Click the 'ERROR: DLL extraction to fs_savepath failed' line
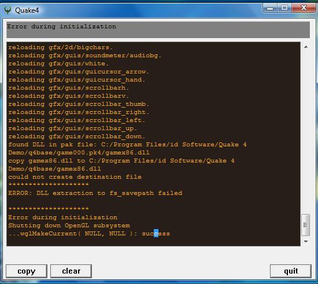Viewport: 318px width, 284px height. coord(95,193)
